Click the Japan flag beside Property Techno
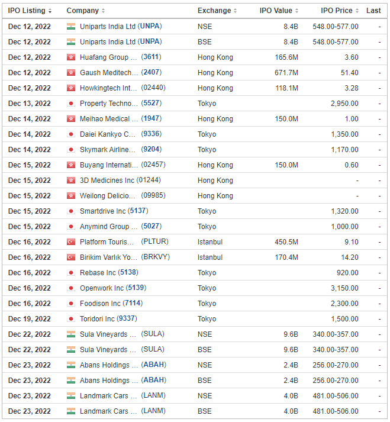Screen dimensions: 390x422 click(71, 104)
